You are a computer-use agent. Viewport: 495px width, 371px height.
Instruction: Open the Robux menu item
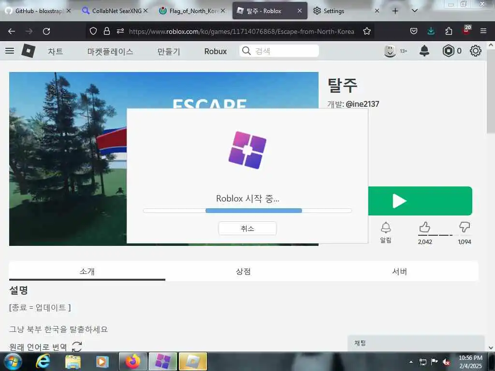click(216, 51)
